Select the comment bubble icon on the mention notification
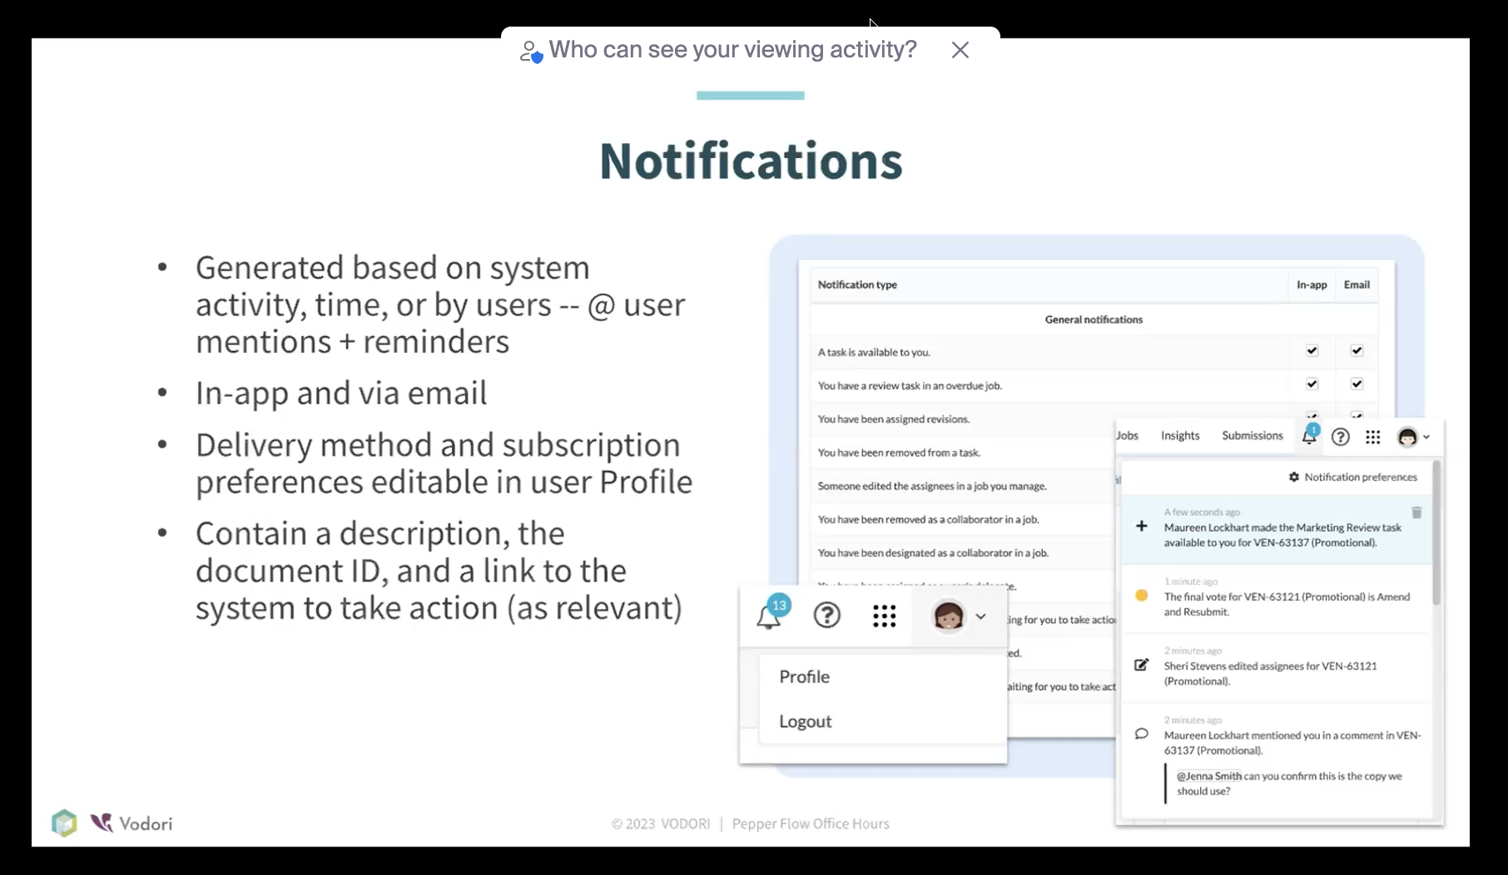The image size is (1508, 875). (1140, 734)
